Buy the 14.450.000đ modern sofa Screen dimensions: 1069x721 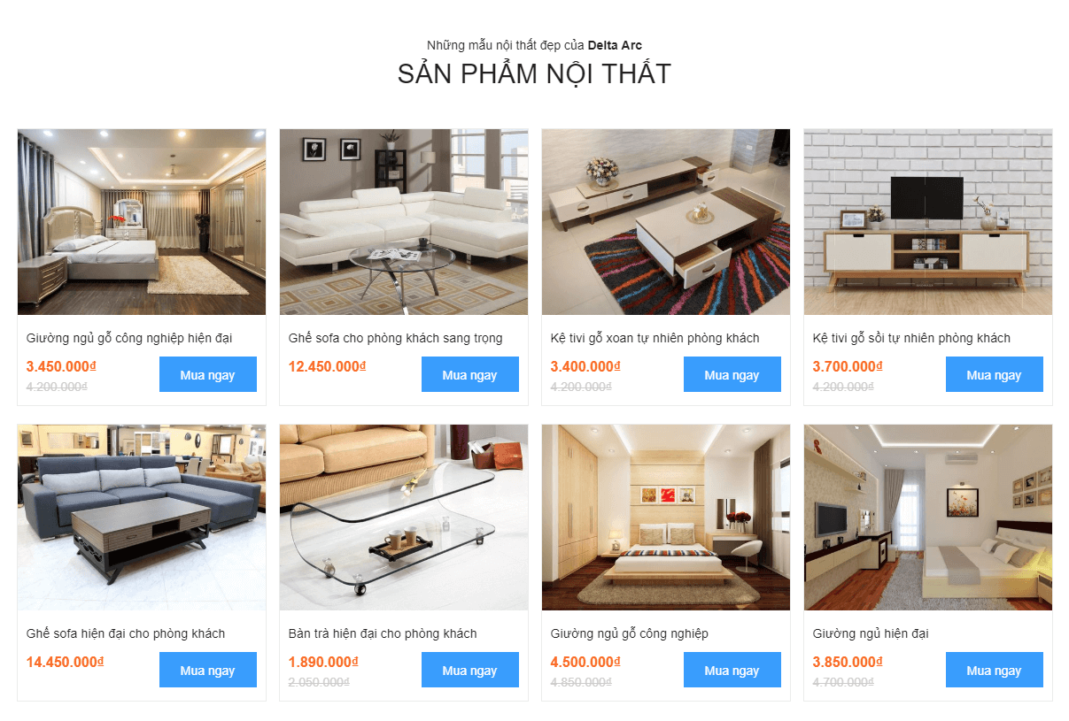pos(208,670)
